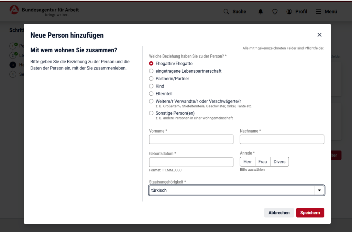
Task: Close the Neue Person hinzufügen dialog
Action: pyautogui.click(x=319, y=35)
